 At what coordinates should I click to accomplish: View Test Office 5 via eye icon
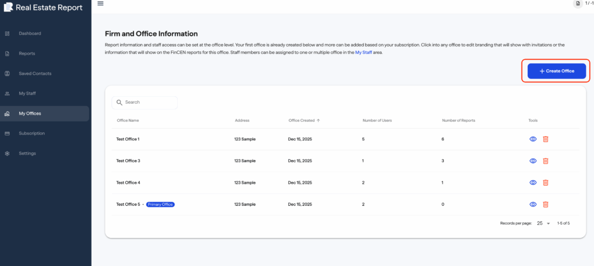point(533,204)
